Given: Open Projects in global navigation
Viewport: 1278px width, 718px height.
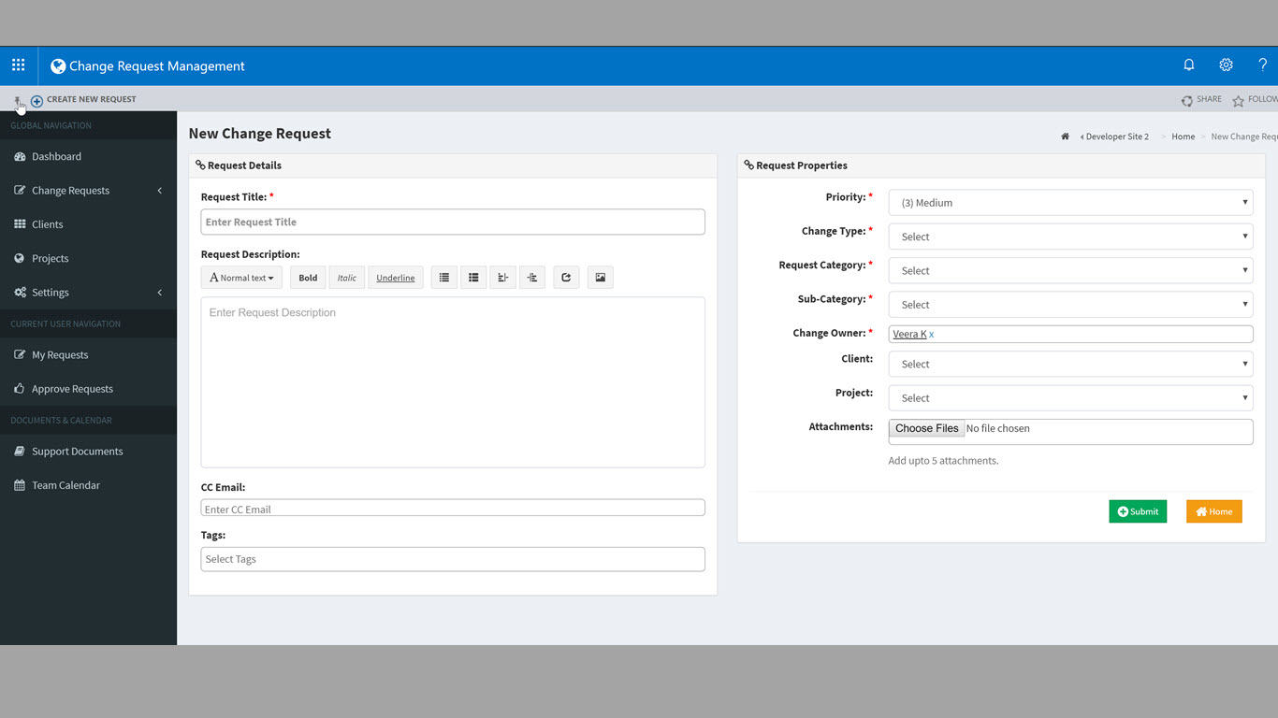Looking at the screenshot, I should click(x=88, y=258).
